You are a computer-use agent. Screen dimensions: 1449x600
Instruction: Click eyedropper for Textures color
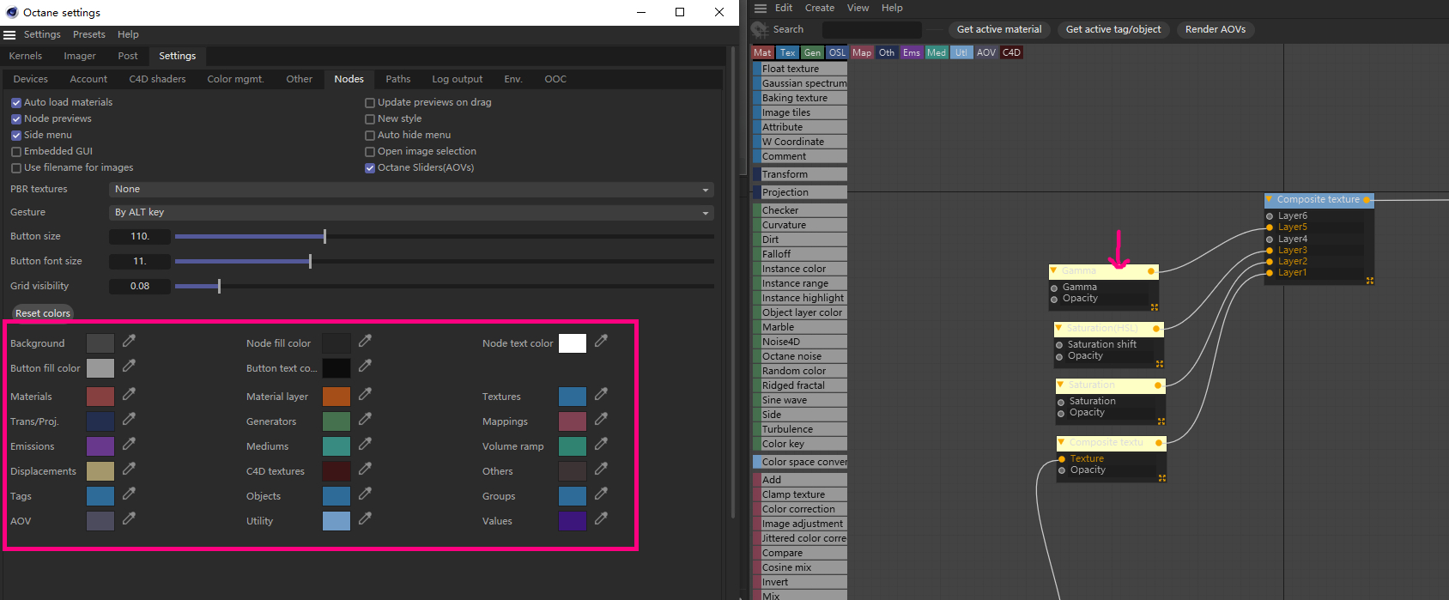(x=601, y=395)
